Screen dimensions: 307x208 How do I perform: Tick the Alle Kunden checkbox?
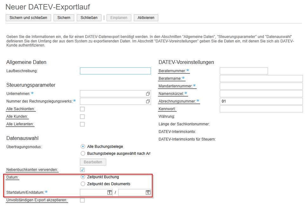(82, 117)
